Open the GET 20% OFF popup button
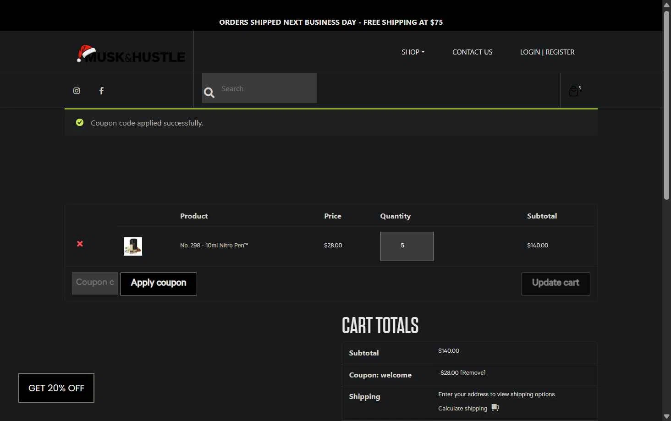 [x=56, y=388]
